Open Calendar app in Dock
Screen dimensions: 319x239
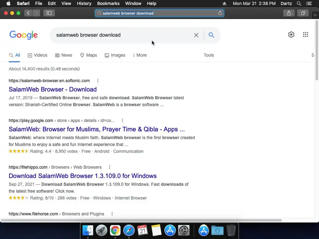tap(142, 231)
